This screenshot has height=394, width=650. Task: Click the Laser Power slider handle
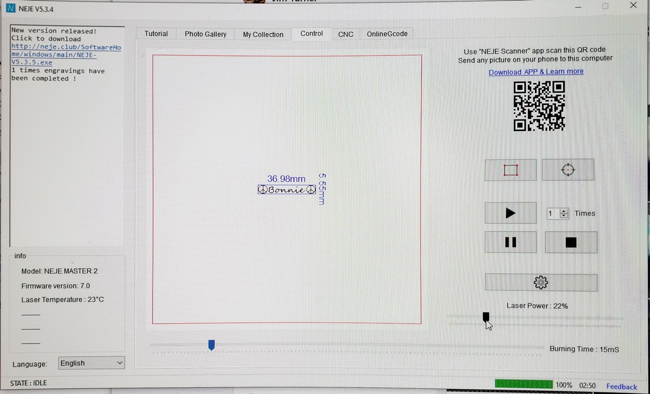coord(486,317)
